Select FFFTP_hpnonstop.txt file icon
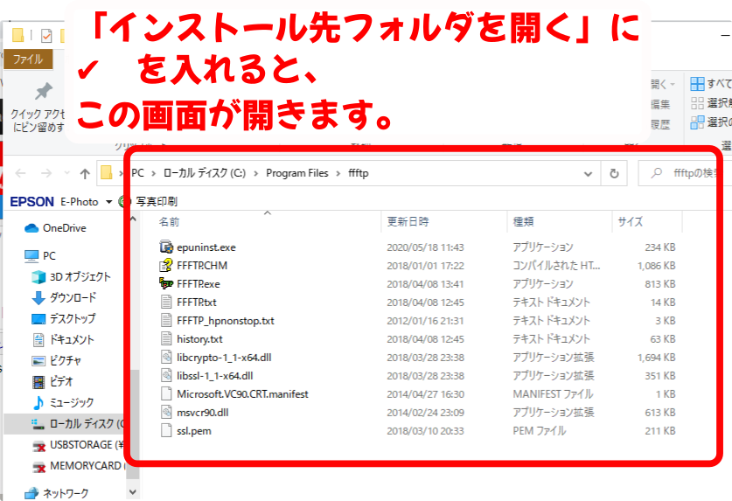The height and width of the screenshot is (501, 732). pyautogui.click(x=166, y=320)
